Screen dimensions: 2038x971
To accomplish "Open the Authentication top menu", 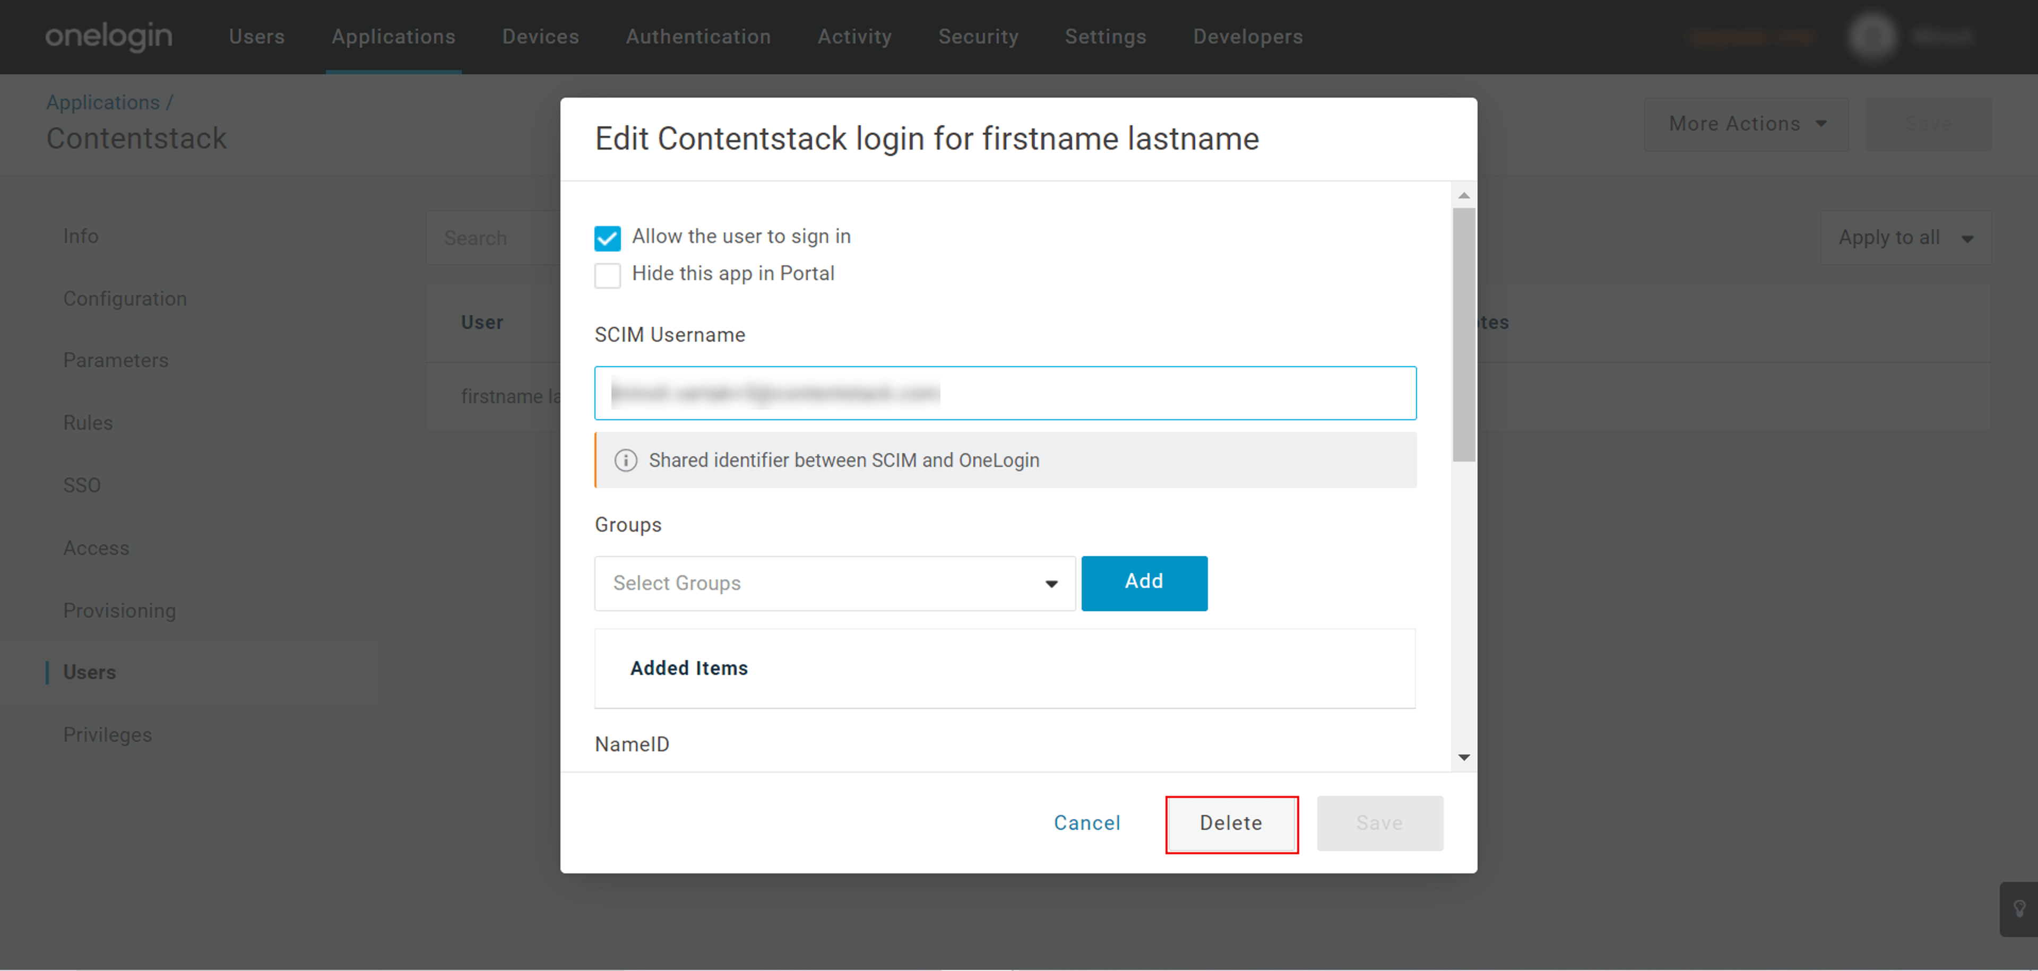I will coord(698,37).
